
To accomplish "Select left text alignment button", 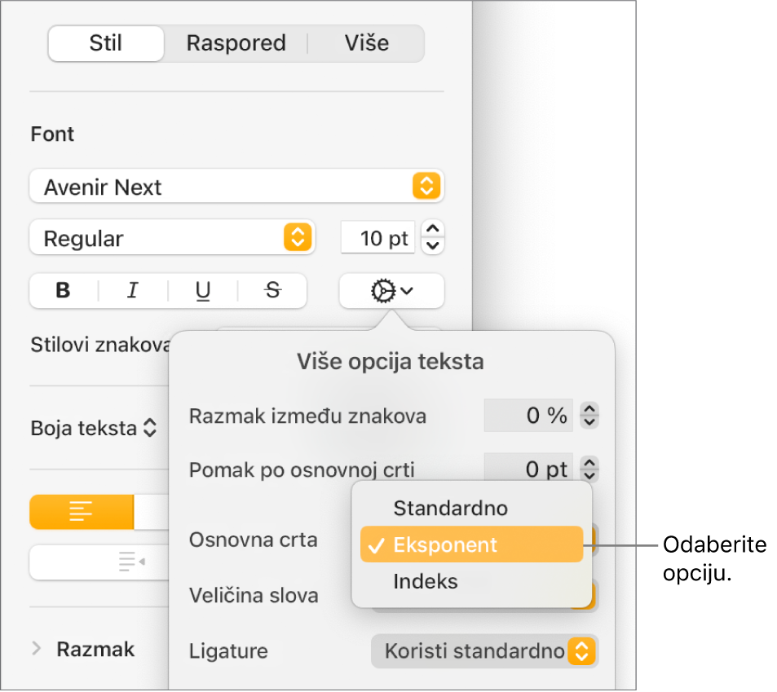I will pos(82,512).
